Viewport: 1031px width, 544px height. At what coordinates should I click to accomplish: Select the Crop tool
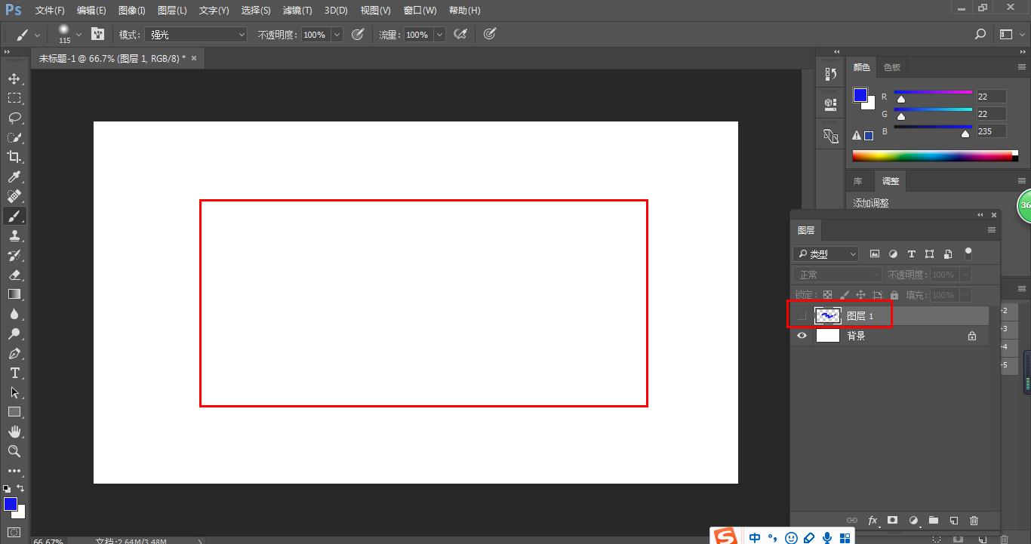(x=14, y=157)
